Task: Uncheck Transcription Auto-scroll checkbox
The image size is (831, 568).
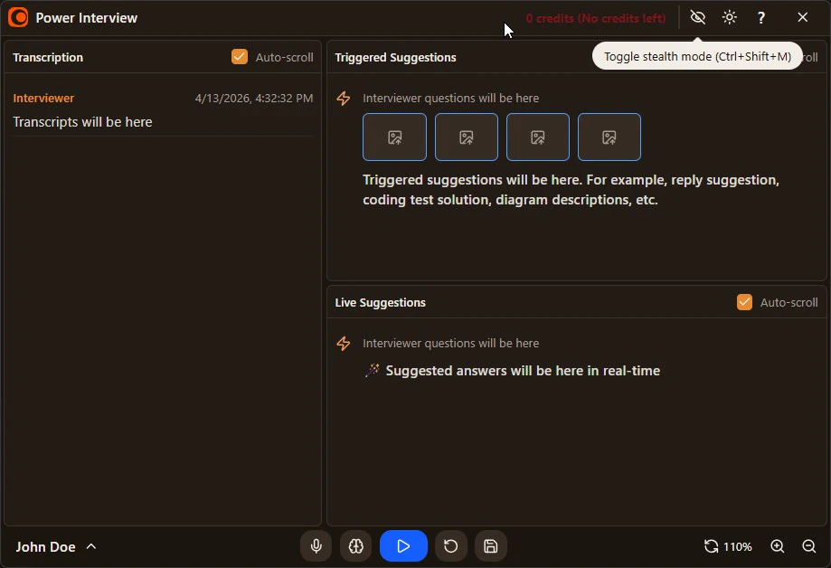Action: coord(240,57)
